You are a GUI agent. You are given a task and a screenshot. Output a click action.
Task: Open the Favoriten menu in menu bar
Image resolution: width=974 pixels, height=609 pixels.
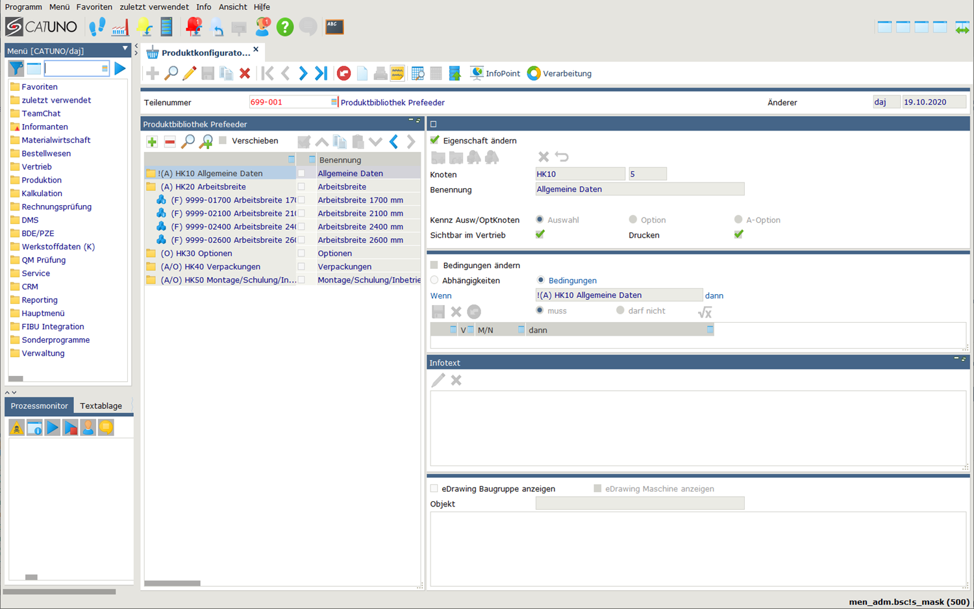(x=94, y=6)
